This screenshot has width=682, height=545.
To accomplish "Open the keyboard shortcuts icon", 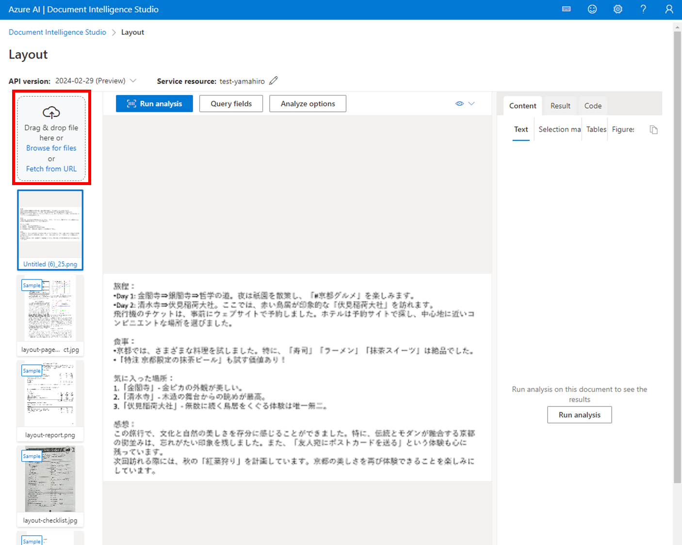I will pyautogui.click(x=566, y=9).
